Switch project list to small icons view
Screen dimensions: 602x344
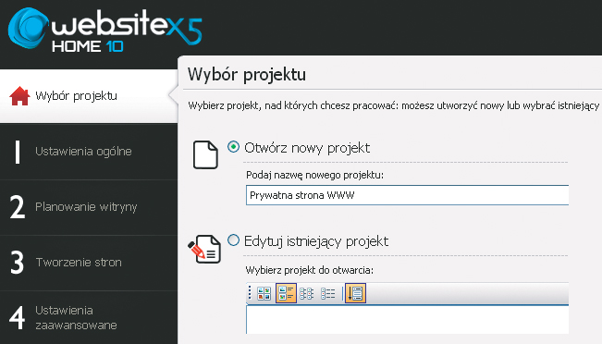pyautogui.click(x=306, y=293)
